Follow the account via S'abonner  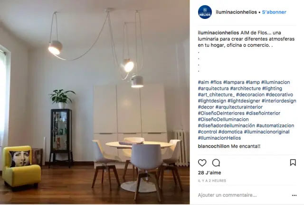(274, 12)
